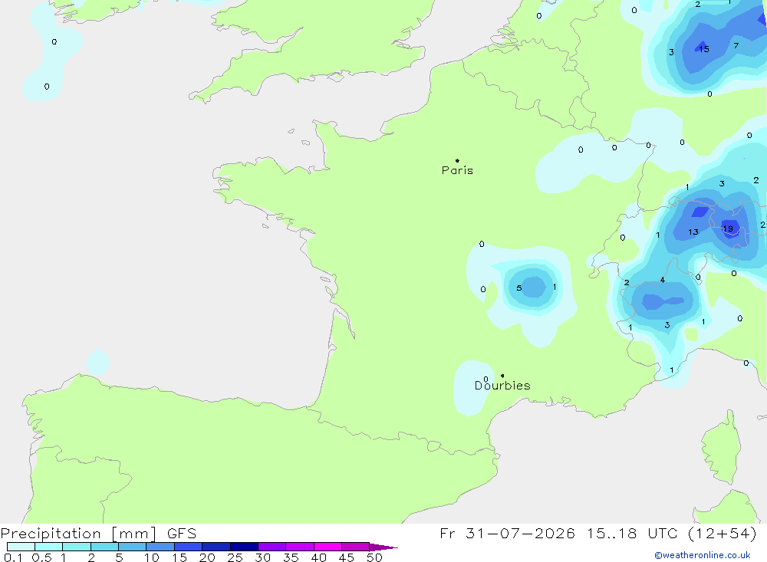Click the '5' value in central France
The image size is (767, 562).
click(519, 288)
